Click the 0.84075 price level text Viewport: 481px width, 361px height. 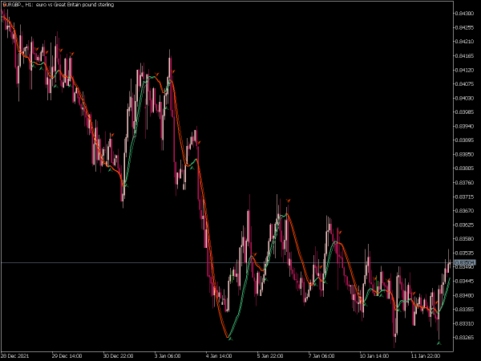click(464, 83)
